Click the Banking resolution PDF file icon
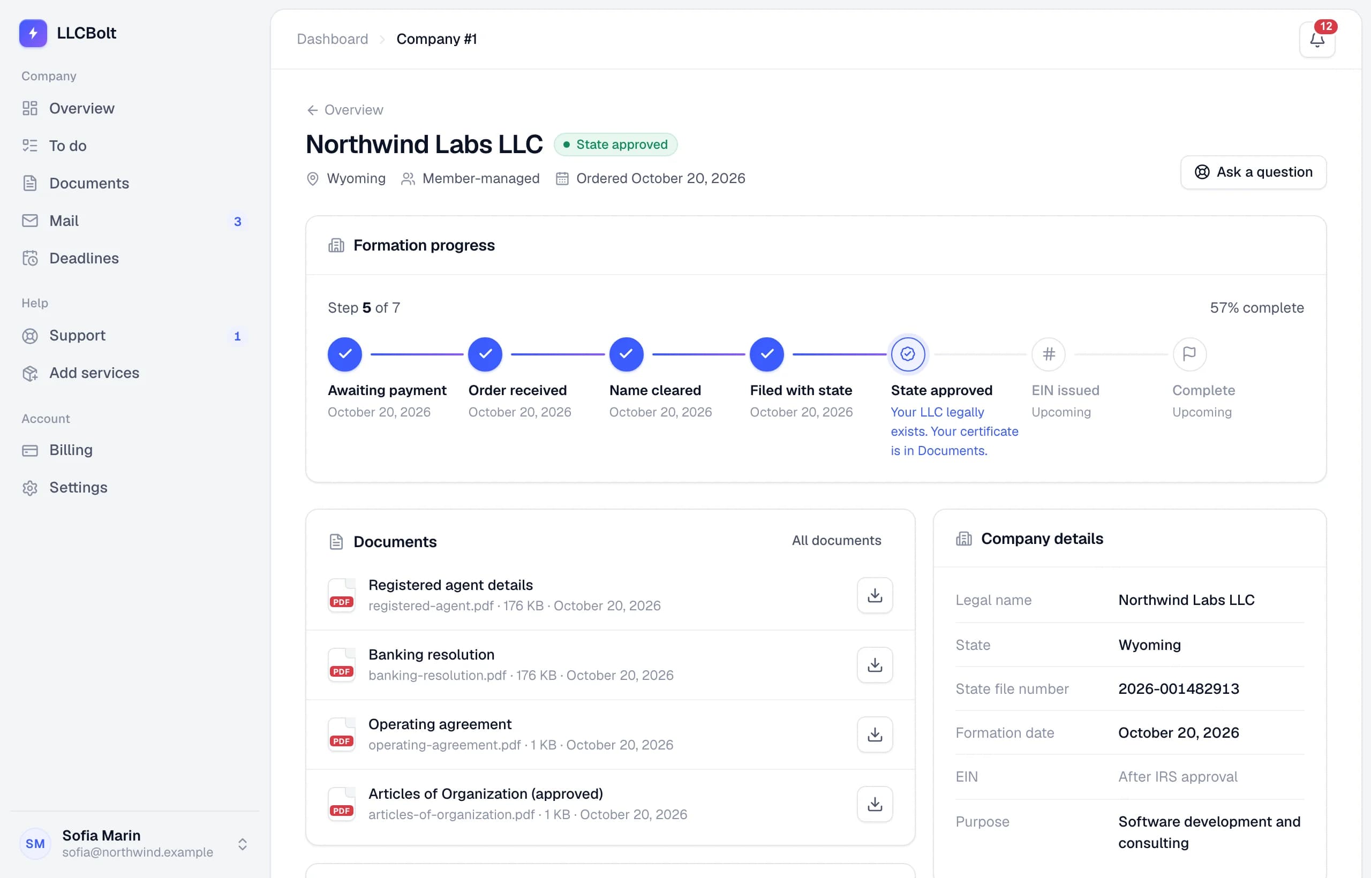This screenshot has height=878, width=1371. coord(342,665)
